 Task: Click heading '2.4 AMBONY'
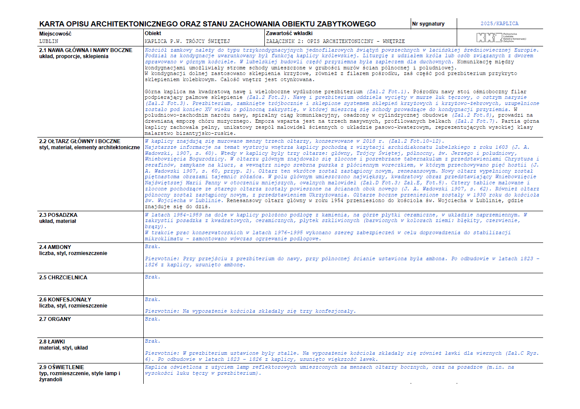click(55, 247)
